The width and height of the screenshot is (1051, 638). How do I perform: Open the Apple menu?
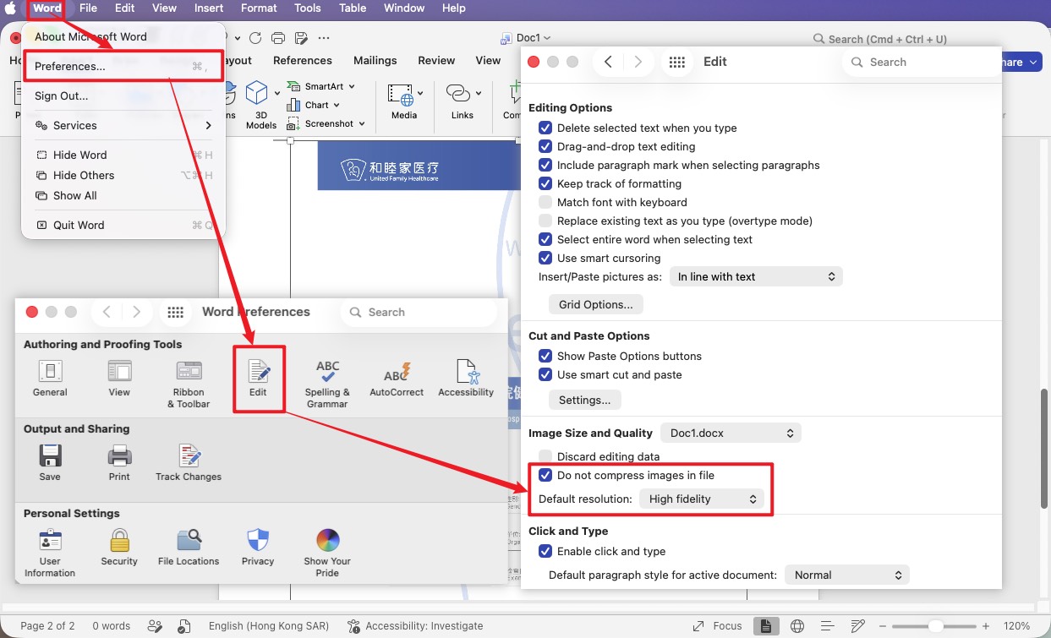tap(11, 8)
